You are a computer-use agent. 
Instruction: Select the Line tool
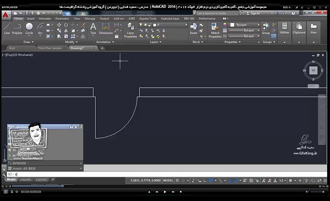tap(7, 29)
